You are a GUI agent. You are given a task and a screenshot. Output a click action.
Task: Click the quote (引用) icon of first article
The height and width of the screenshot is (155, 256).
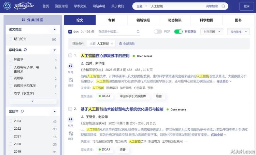pyautogui.click(x=71, y=66)
